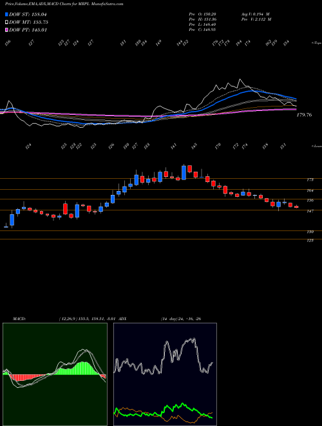This screenshot has height=426, width=322.
Task: Click the 156 price level label
Action: tap(310, 200)
